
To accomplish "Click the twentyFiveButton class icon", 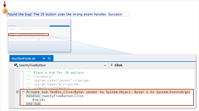I will point(16,65).
